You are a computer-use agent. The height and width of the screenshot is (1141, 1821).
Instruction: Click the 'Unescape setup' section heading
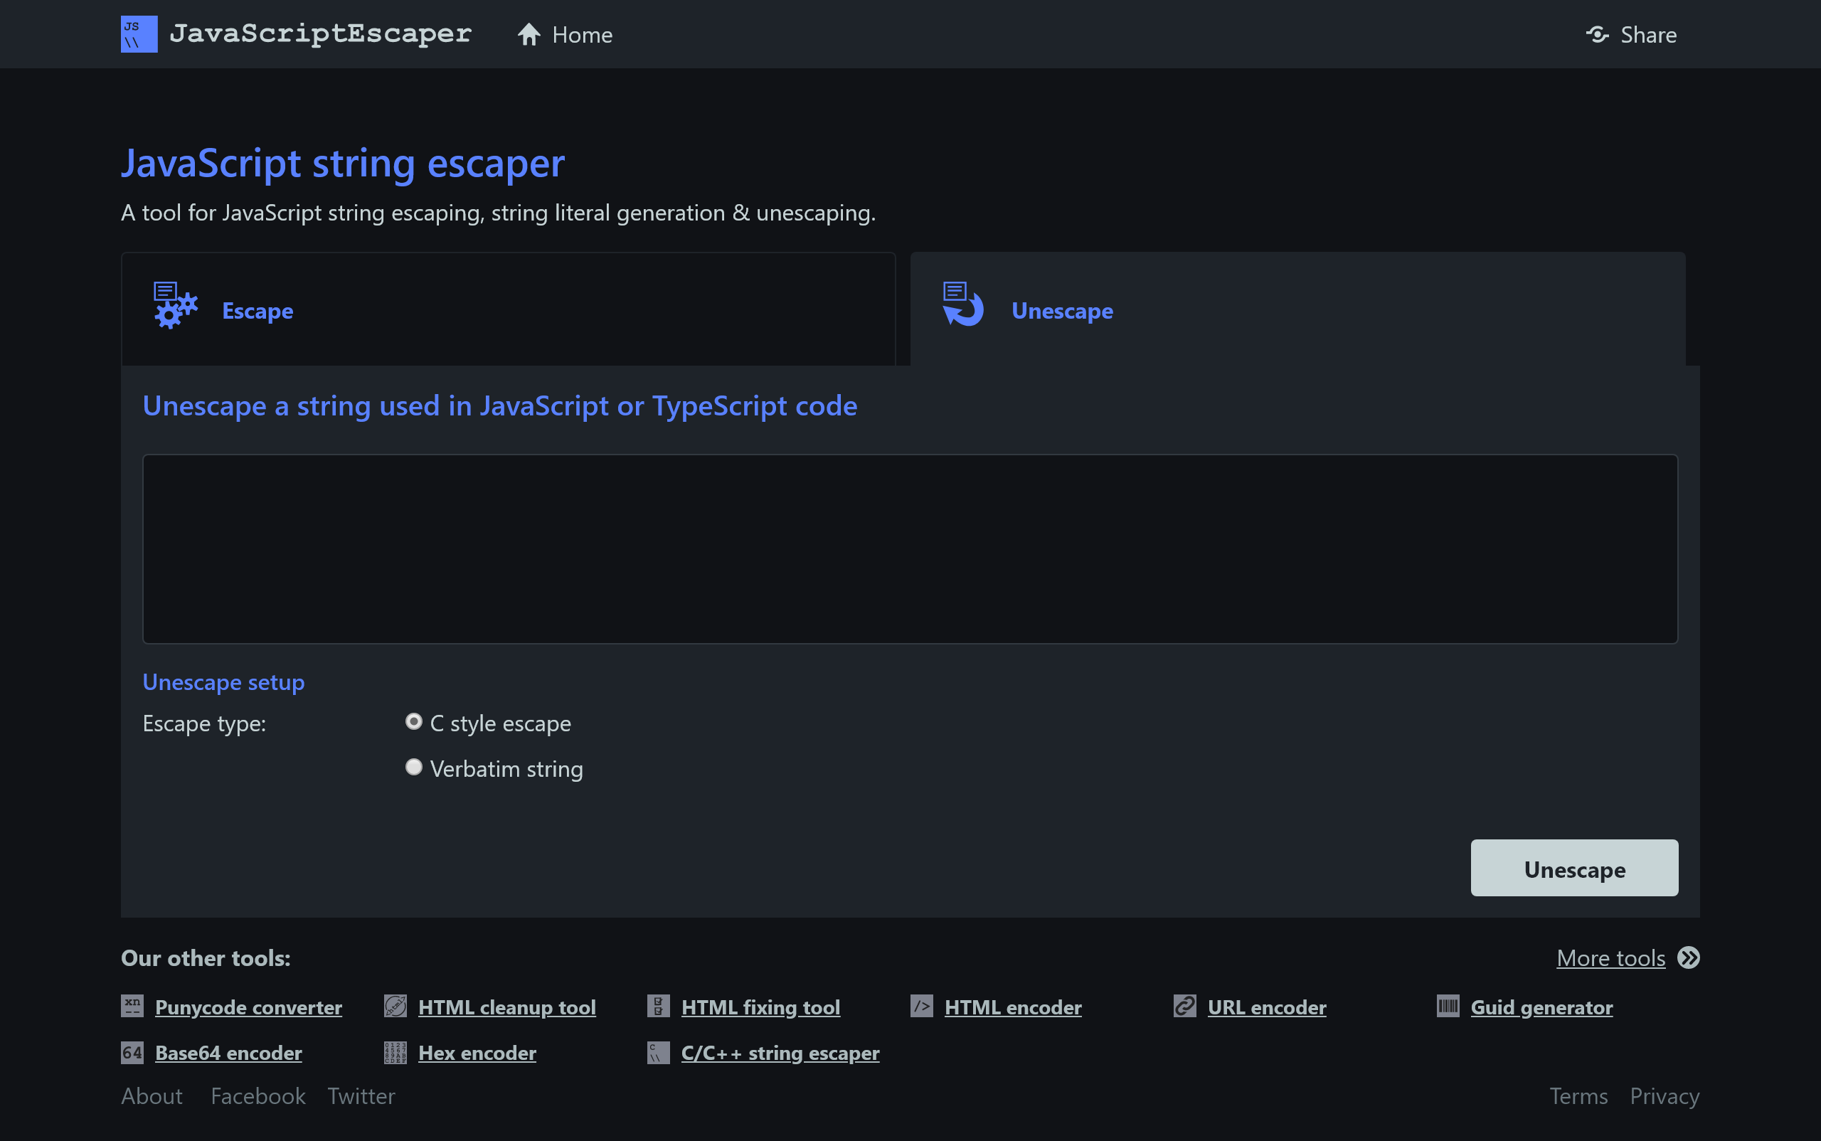click(223, 682)
